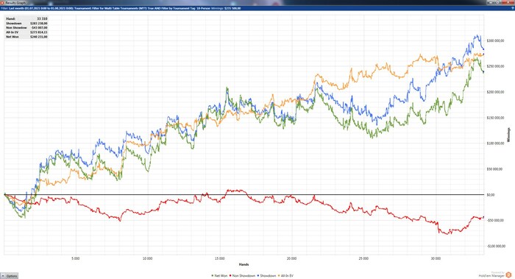Click the filter description bar
The width and height of the screenshot is (515, 279).
[x=257, y=8]
